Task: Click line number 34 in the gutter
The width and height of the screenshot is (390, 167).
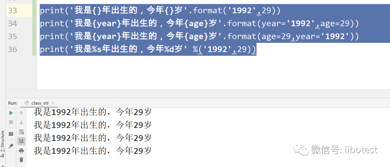Action: (x=13, y=24)
